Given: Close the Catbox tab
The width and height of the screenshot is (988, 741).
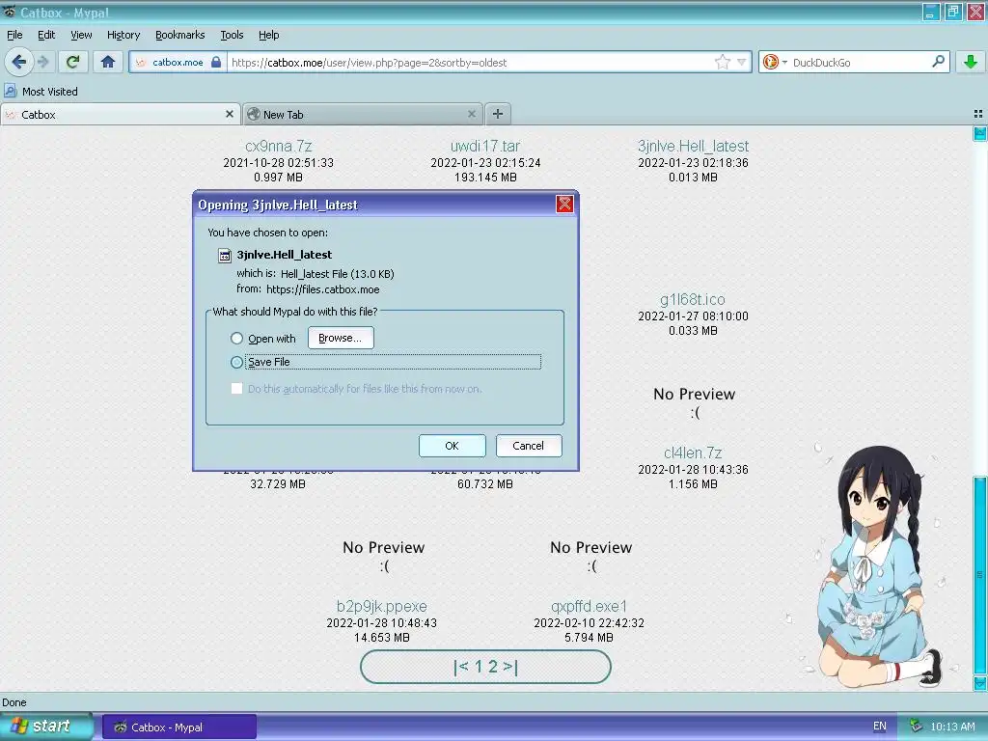Looking at the screenshot, I should 230,114.
